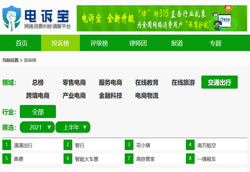
Task: Open the 电诉宝 全新升级 green banner
Action: 162,18
